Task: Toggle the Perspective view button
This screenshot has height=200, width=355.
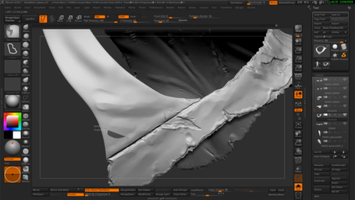Action: [x=298, y=77]
